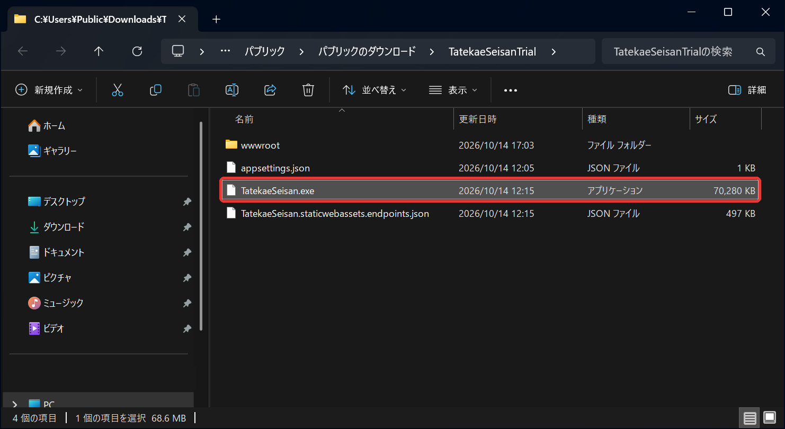Sort by 名前 column header
This screenshot has height=429, width=785.
point(244,120)
